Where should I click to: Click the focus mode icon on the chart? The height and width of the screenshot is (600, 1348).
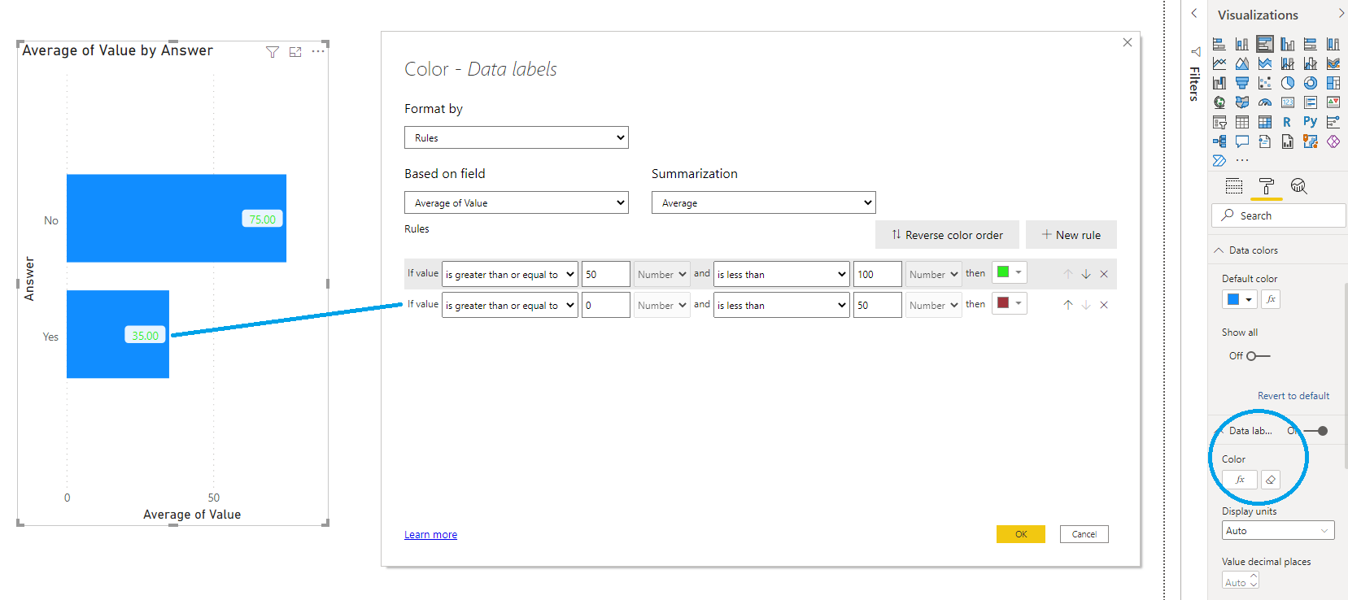tap(295, 52)
